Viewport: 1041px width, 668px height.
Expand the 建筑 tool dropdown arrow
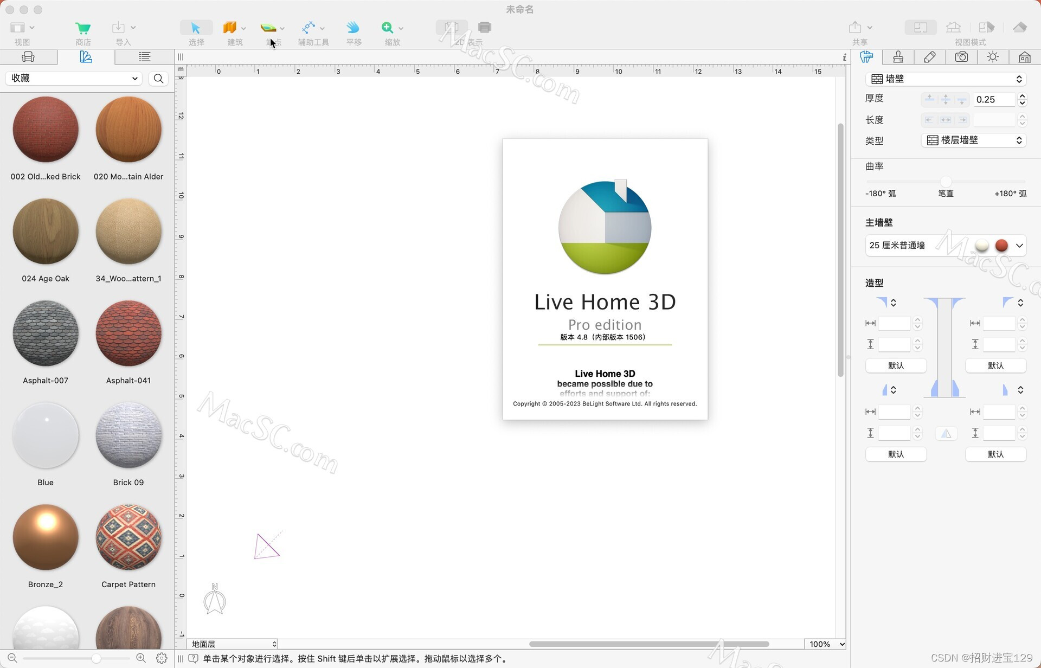(x=243, y=28)
